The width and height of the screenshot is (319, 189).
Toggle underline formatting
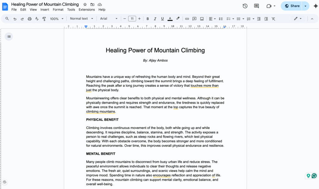(x=162, y=19)
